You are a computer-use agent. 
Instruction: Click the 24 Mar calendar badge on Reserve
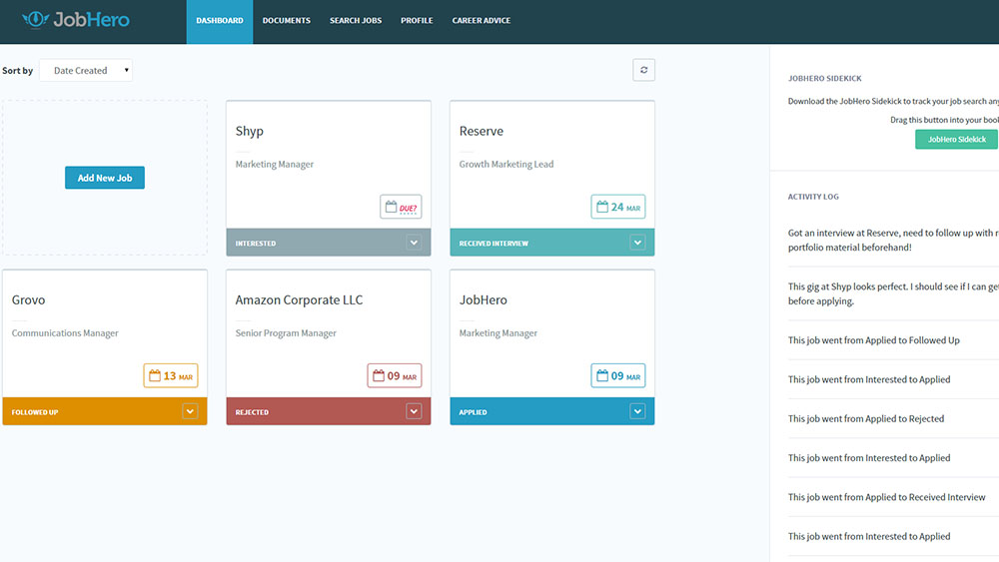[x=617, y=207]
